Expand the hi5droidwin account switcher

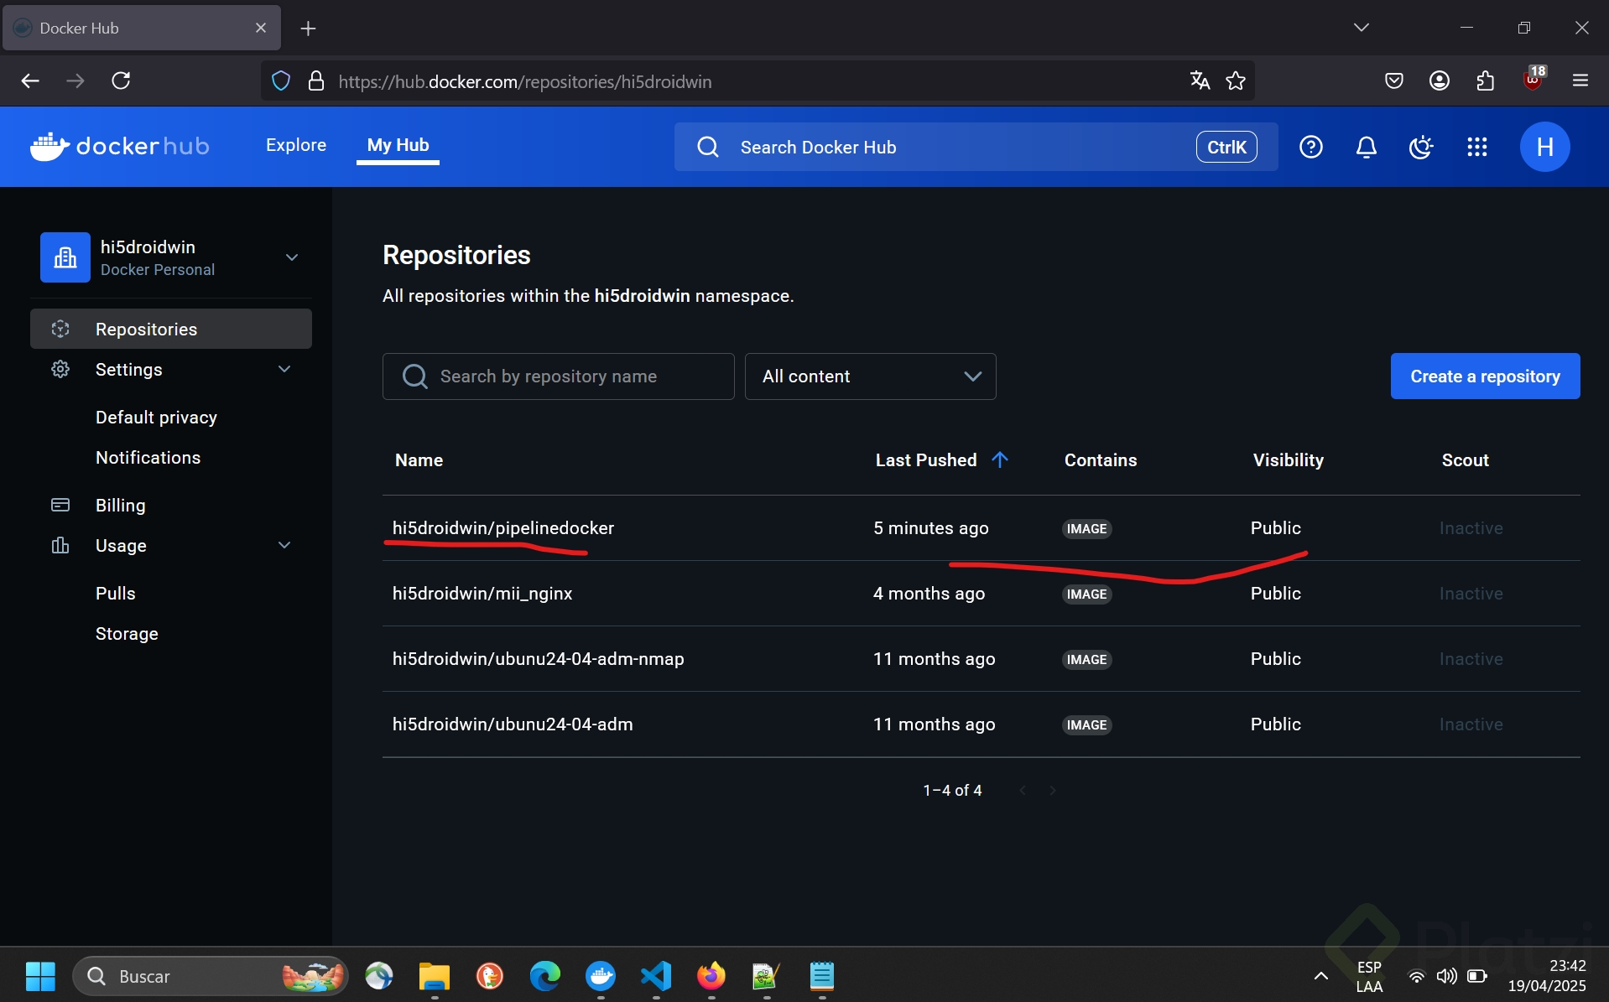point(292,257)
